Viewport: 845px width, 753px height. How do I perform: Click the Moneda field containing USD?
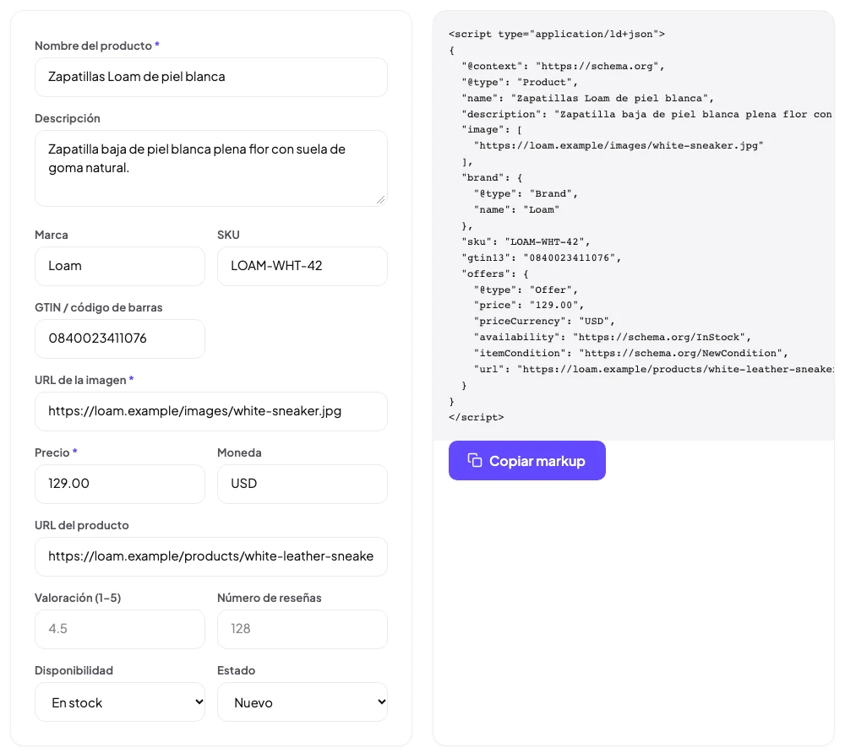pos(303,484)
